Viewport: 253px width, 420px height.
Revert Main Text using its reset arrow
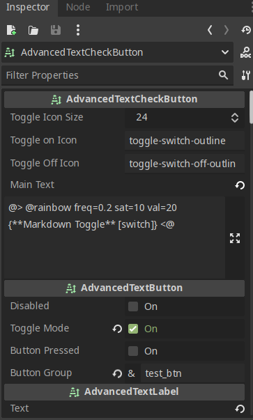coord(240,185)
